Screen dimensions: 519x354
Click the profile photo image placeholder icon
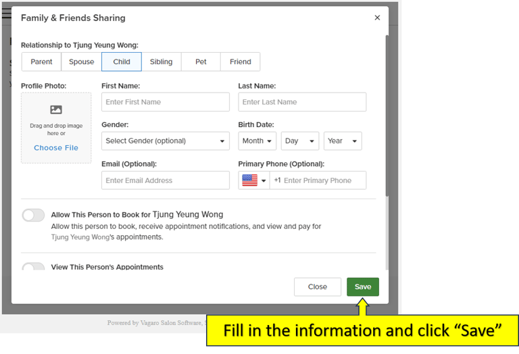tap(56, 109)
